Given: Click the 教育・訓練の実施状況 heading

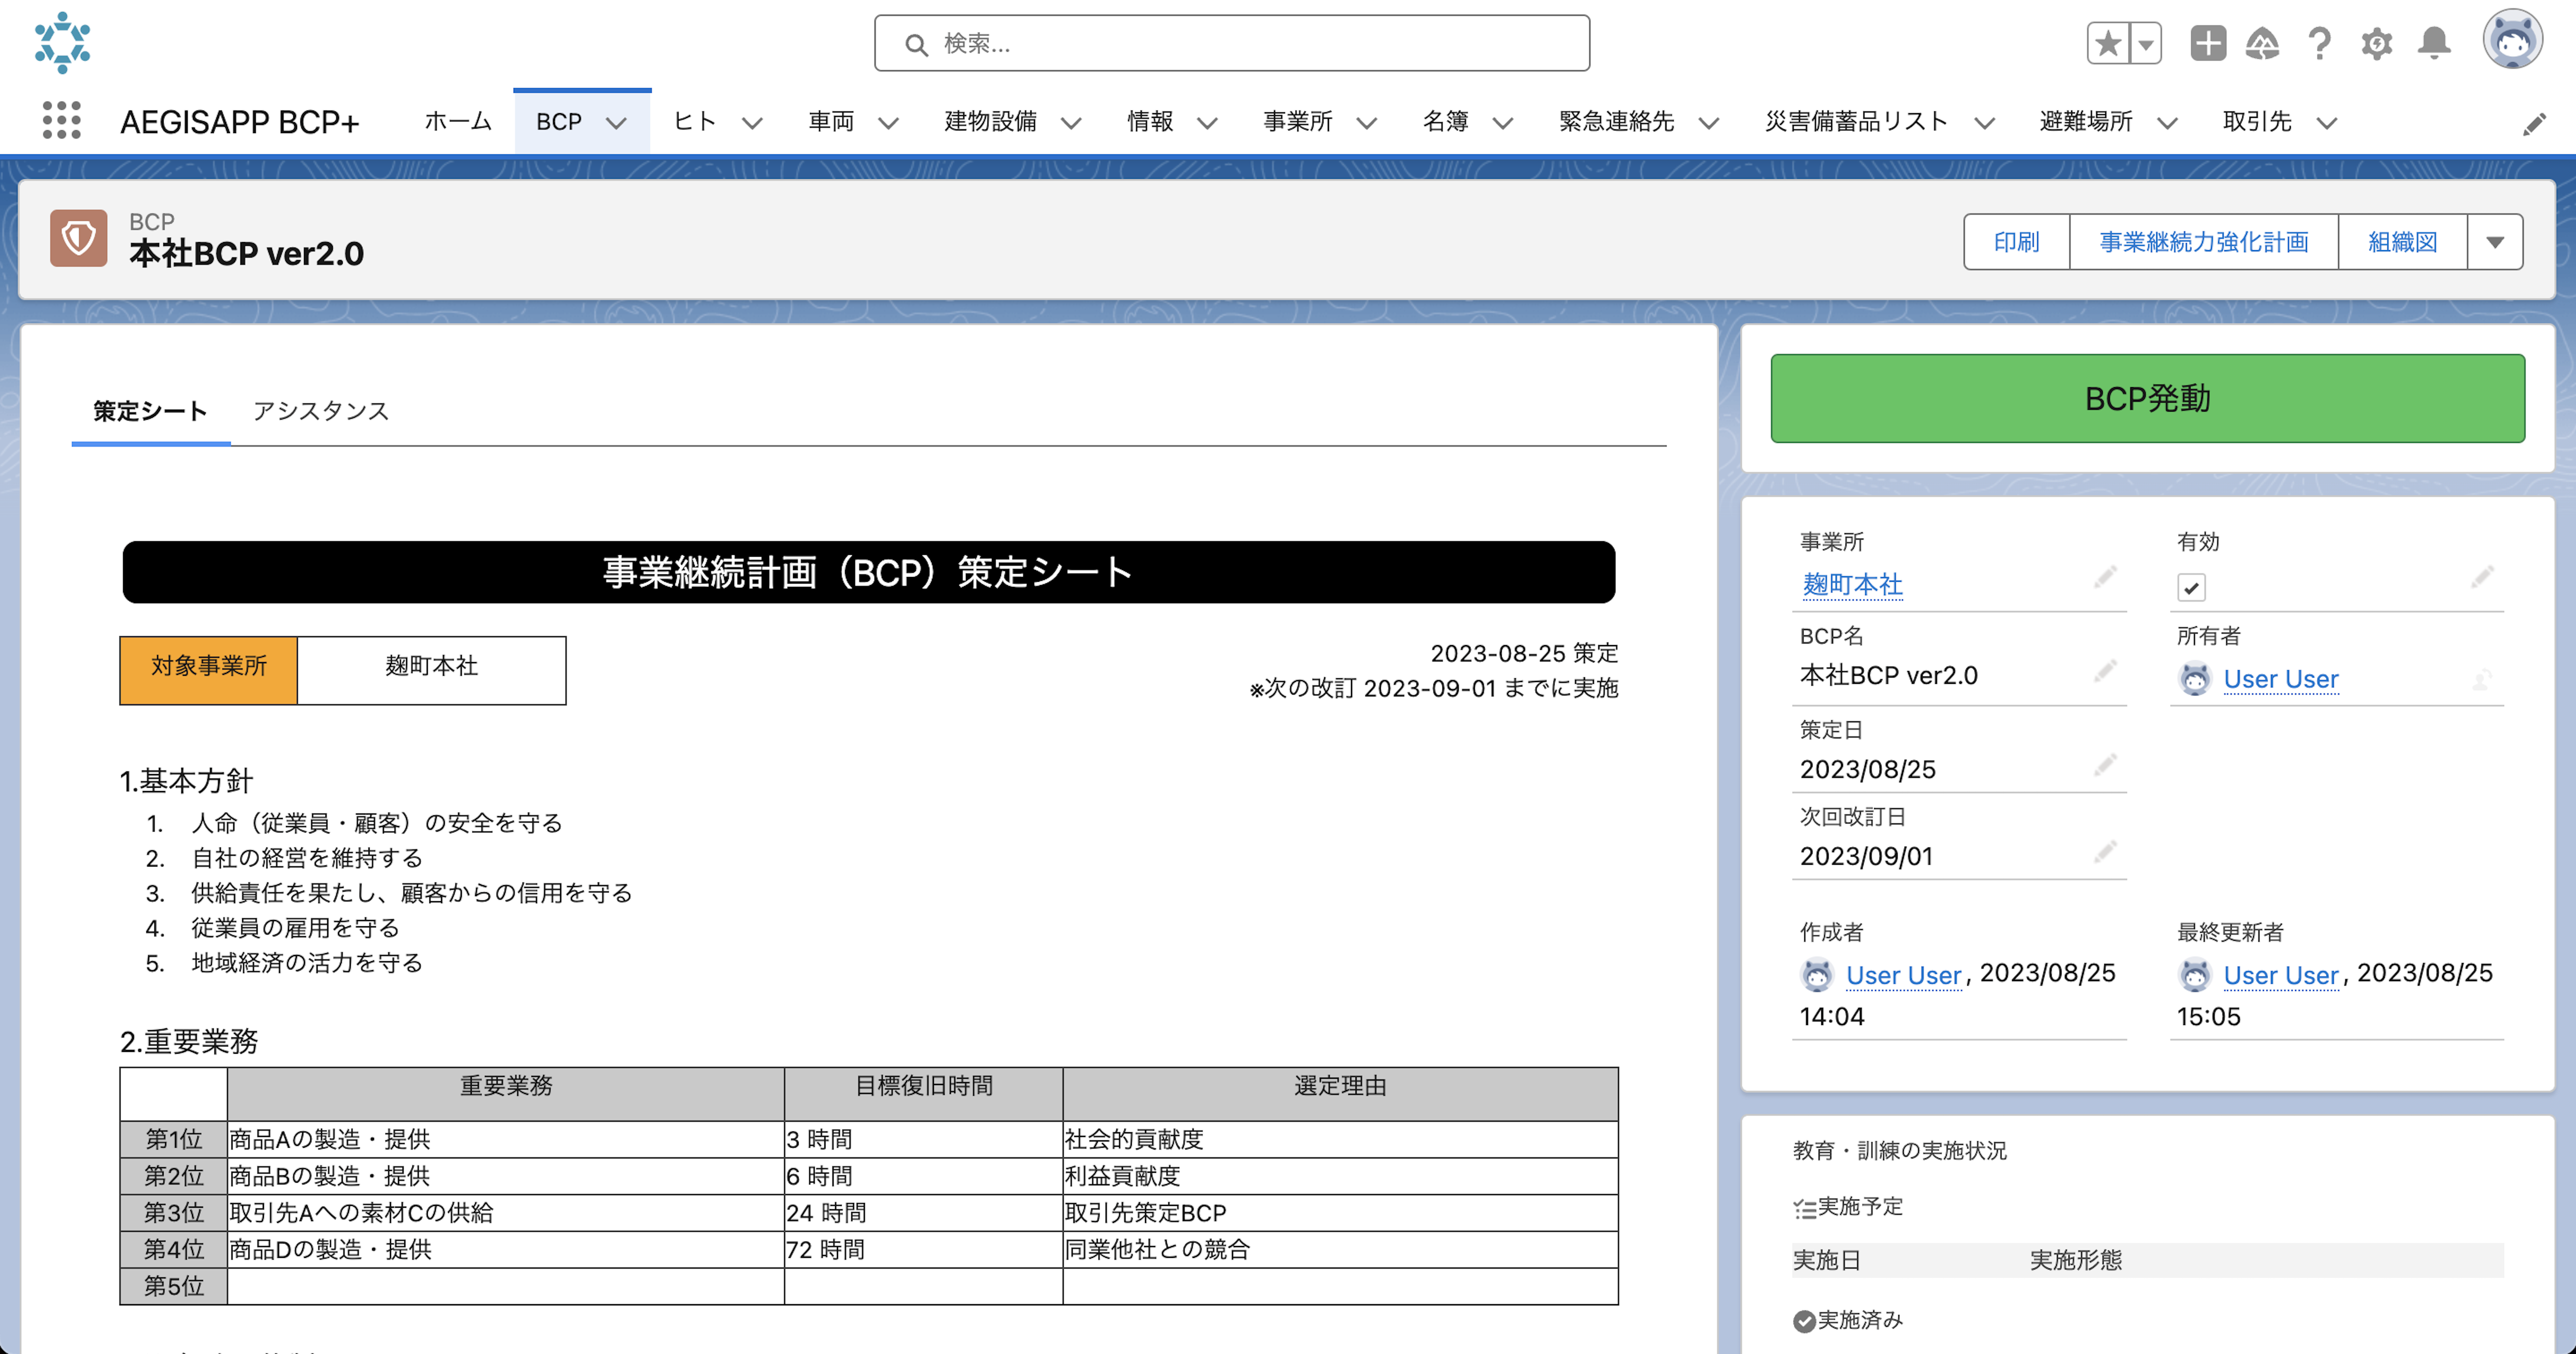Looking at the screenshot, I should [x=1900, y=1151].
